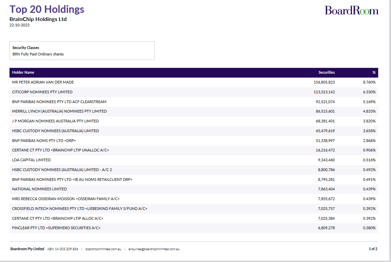Click the % column header
Viewport: 391px width, 262px height.
(x=374, y=72)
